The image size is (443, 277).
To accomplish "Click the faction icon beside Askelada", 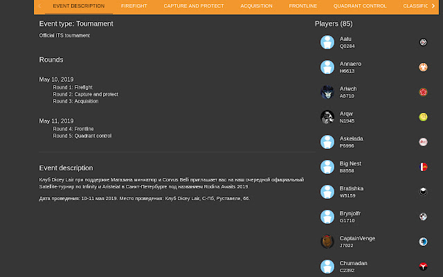I will click(x=423, y=142).
